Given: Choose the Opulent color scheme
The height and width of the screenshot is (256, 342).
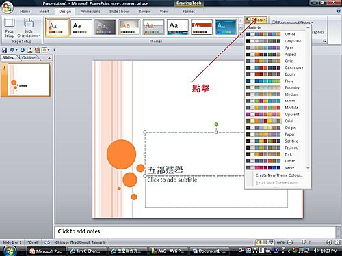Looking at the screenshot, I should [x=275, y=114].
